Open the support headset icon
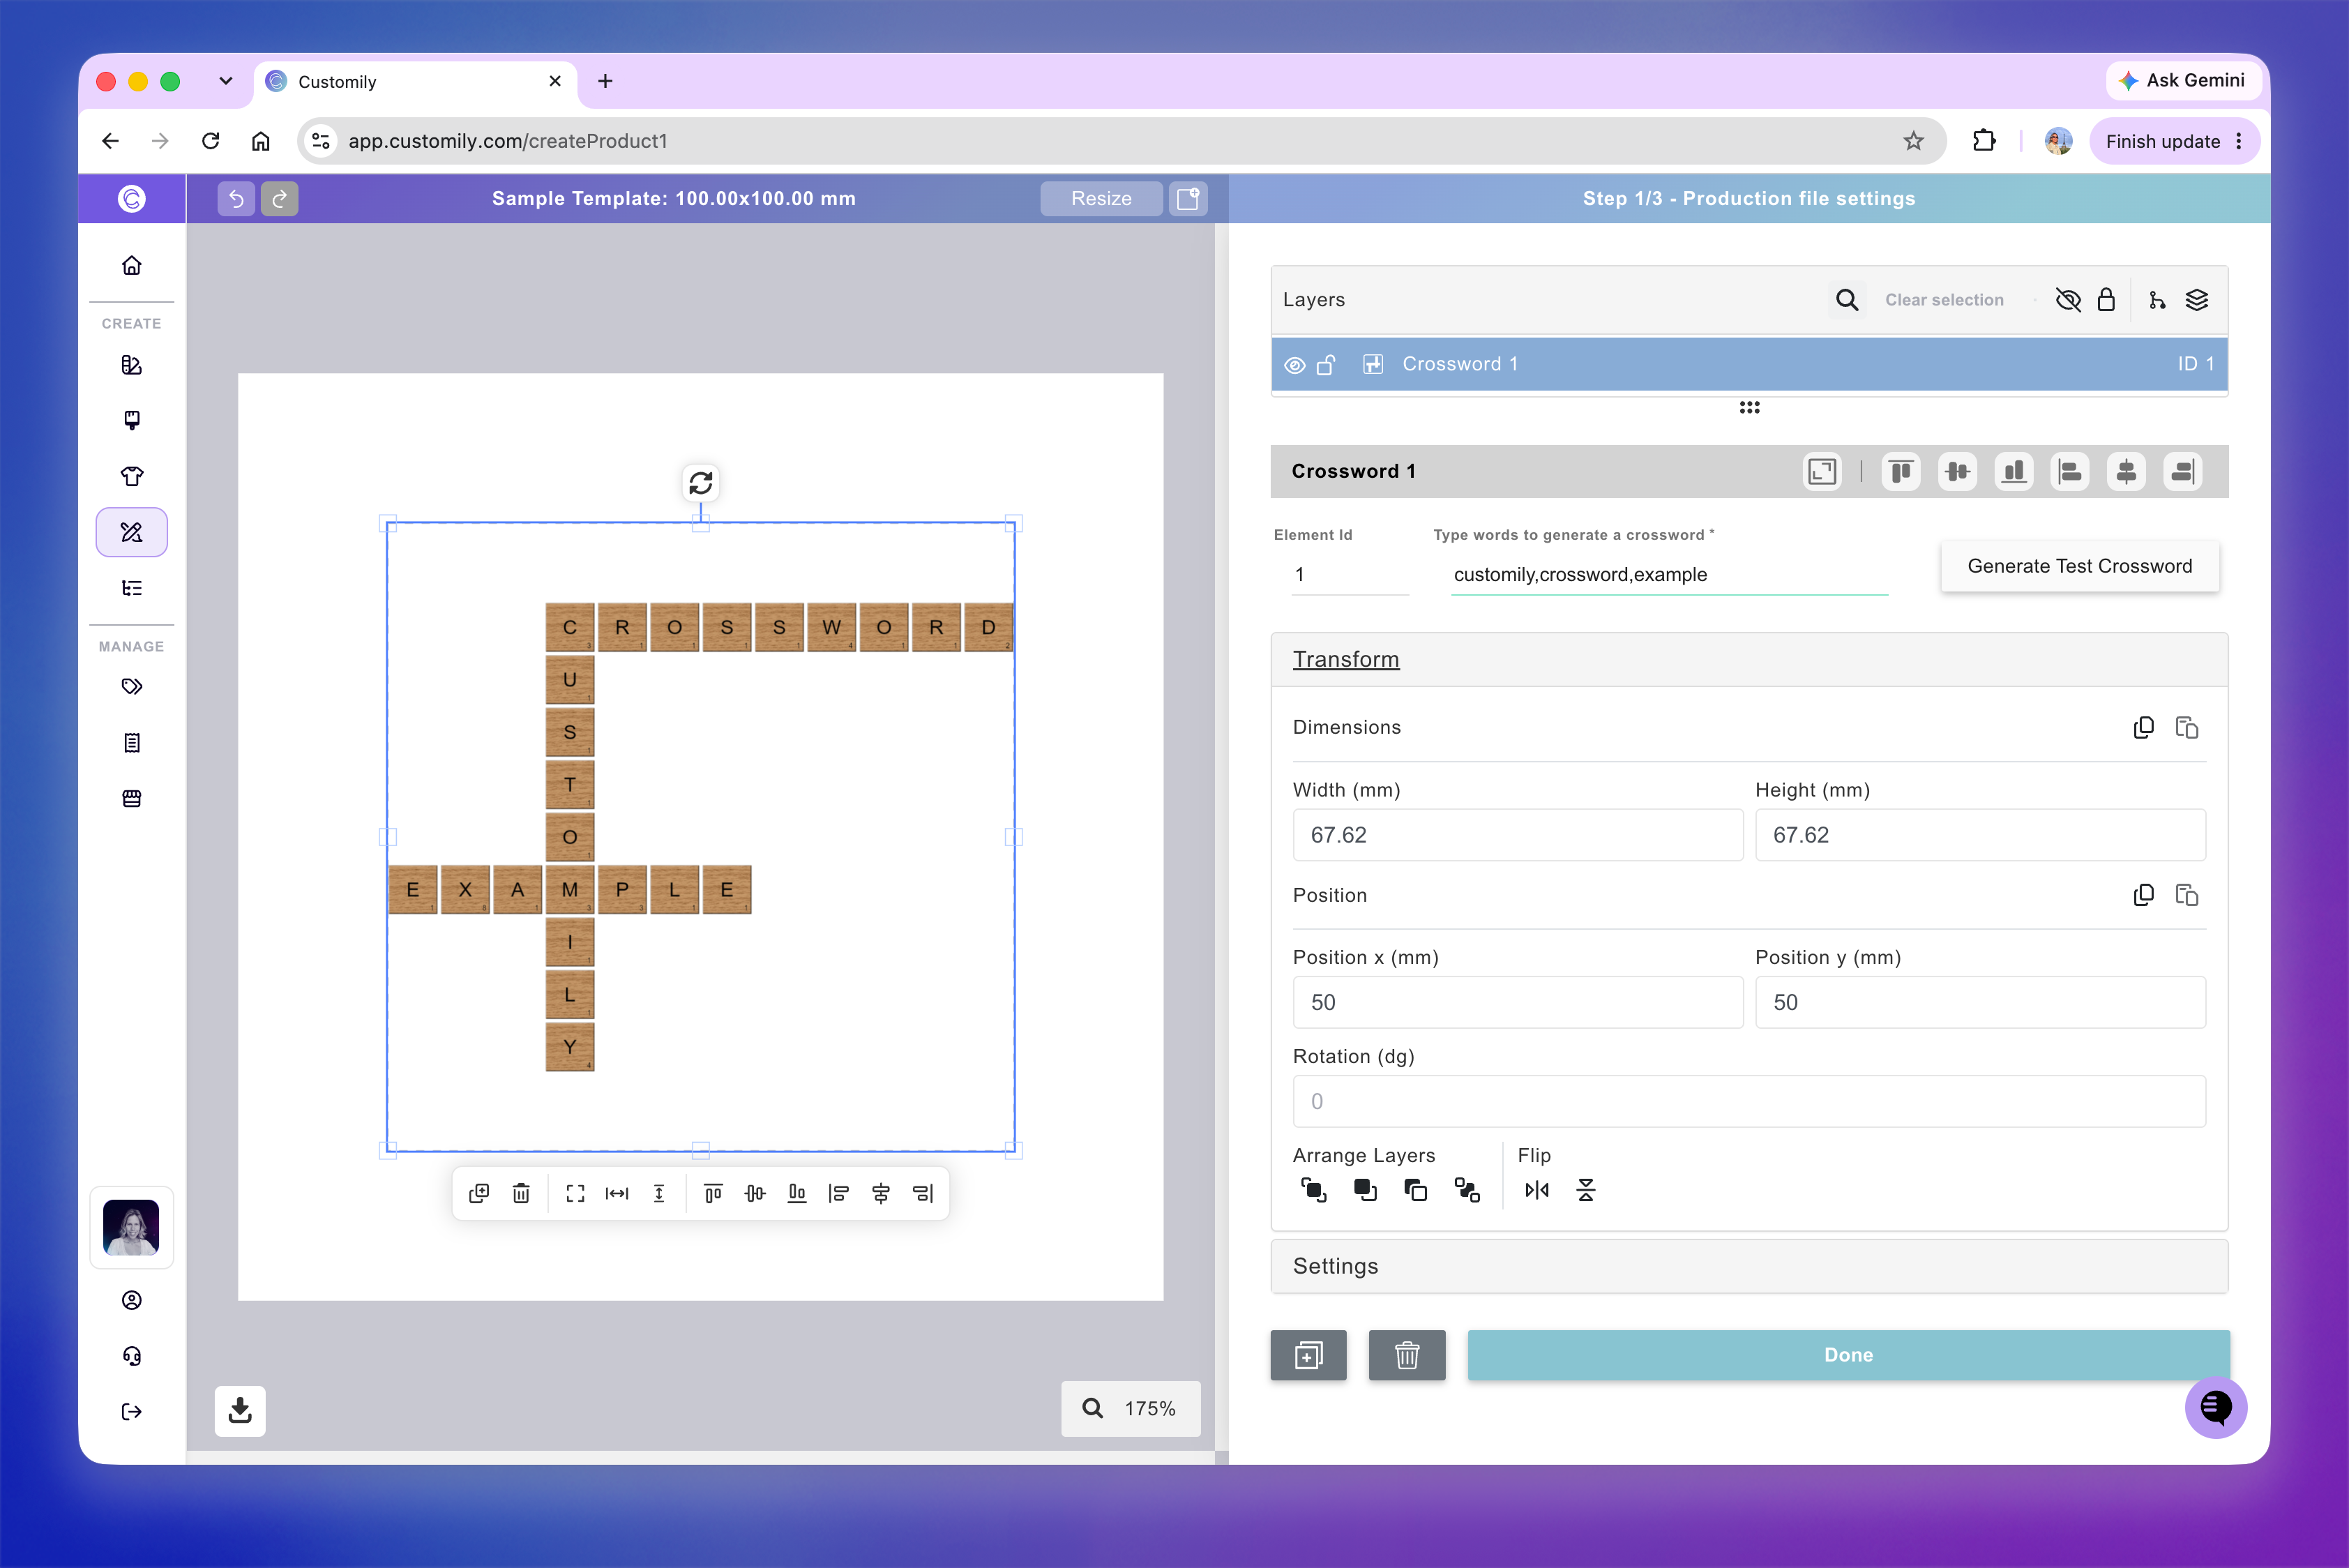Screen dimensions: 2349x1568 [x=131, y=1356]
